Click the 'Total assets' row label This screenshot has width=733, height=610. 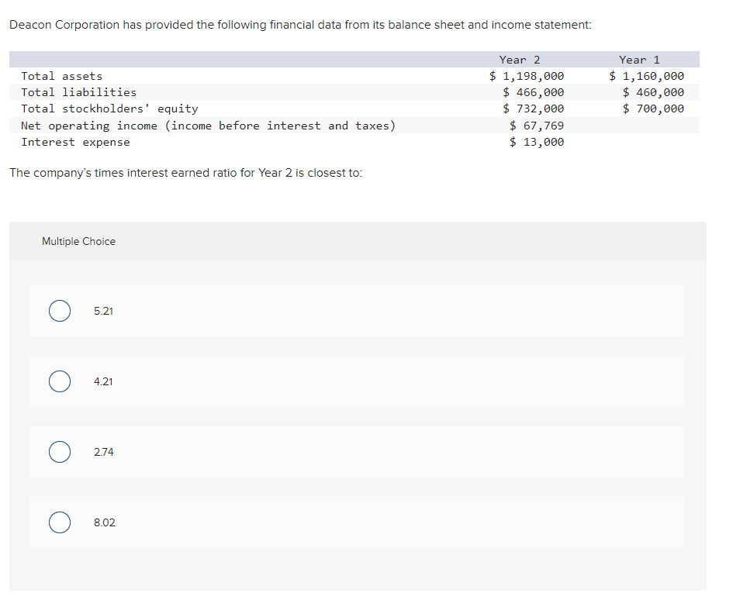[62, 76]
